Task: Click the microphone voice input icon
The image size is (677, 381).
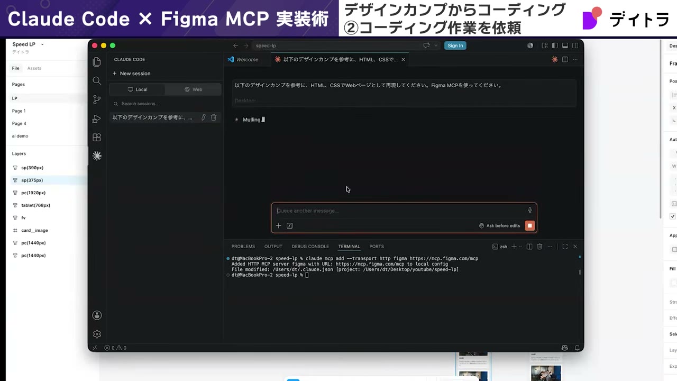Action: 529,210
